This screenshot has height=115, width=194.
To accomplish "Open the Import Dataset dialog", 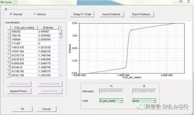I will pos(112,14).
